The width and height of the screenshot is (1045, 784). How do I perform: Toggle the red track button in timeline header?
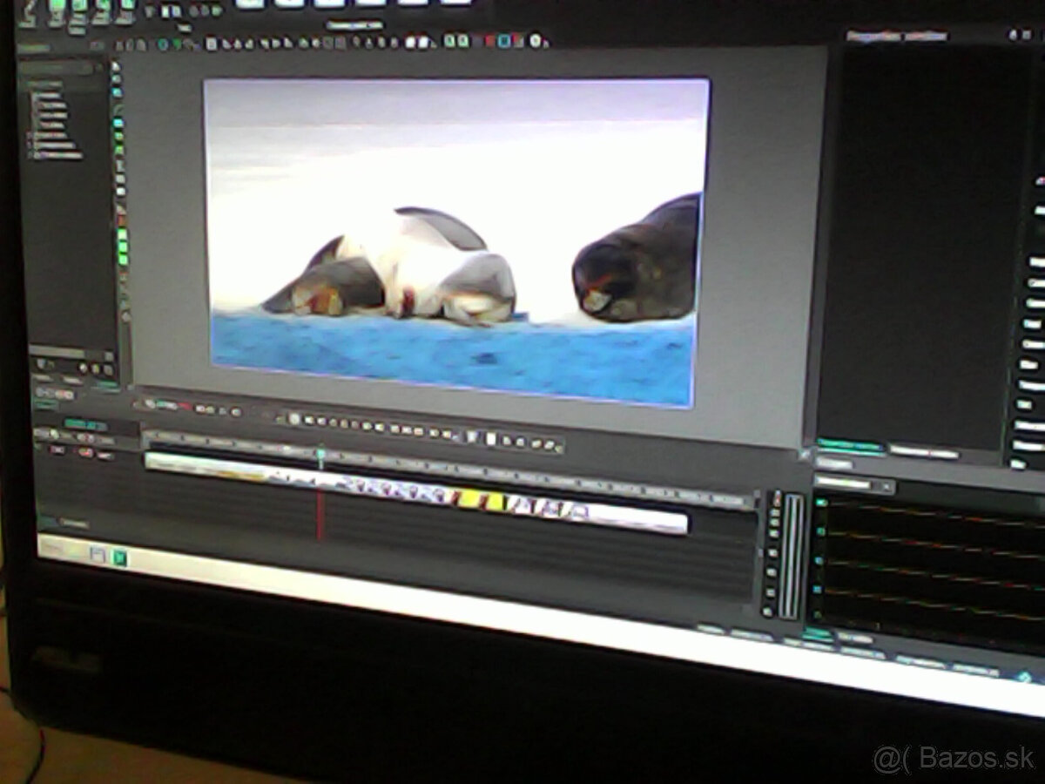(85, 451)
